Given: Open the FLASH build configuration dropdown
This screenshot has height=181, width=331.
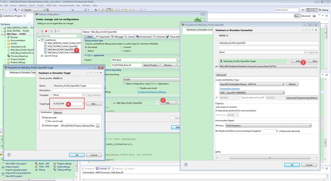Looking at the screenshot, I should tap(151, 80).
